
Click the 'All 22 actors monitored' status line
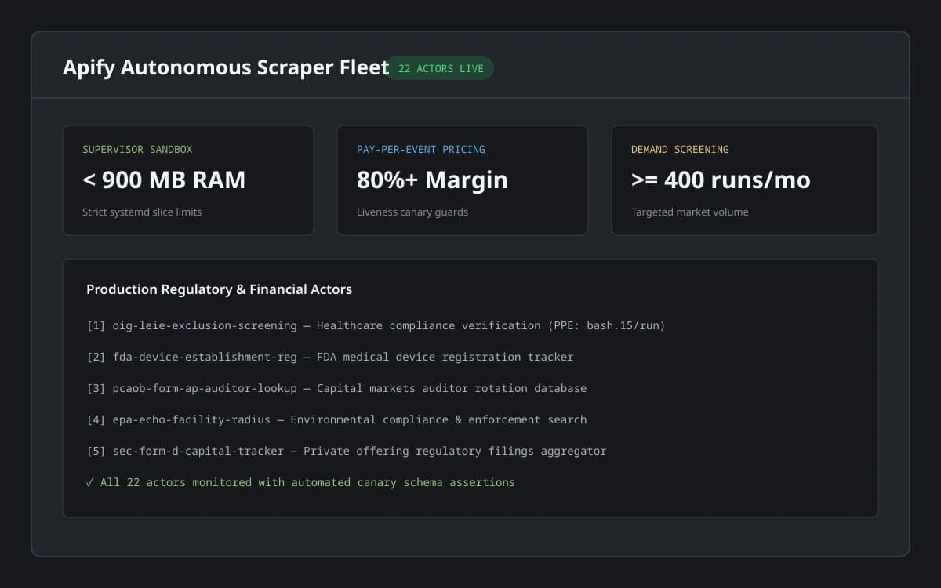[300, 482]
